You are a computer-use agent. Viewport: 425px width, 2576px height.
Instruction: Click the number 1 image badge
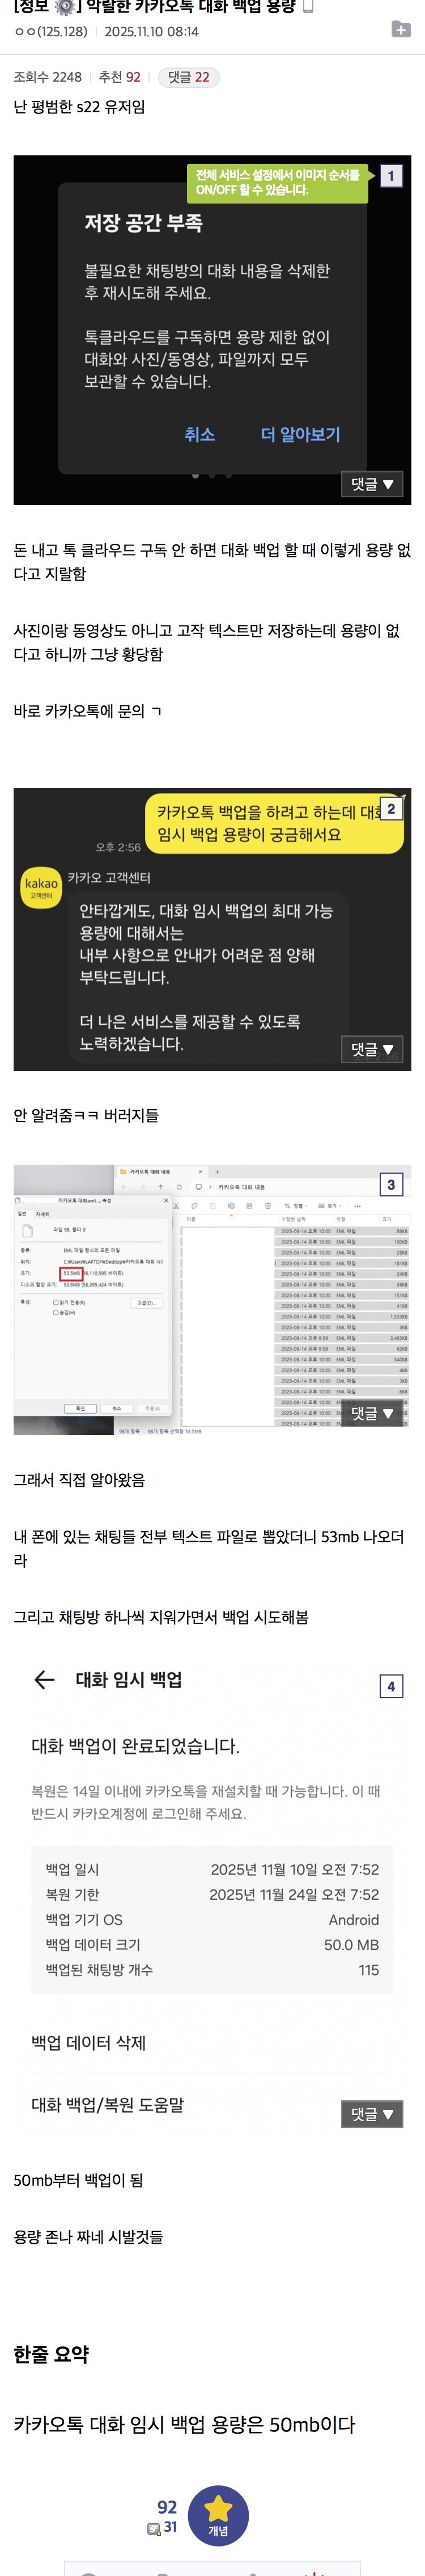[391, 176]
